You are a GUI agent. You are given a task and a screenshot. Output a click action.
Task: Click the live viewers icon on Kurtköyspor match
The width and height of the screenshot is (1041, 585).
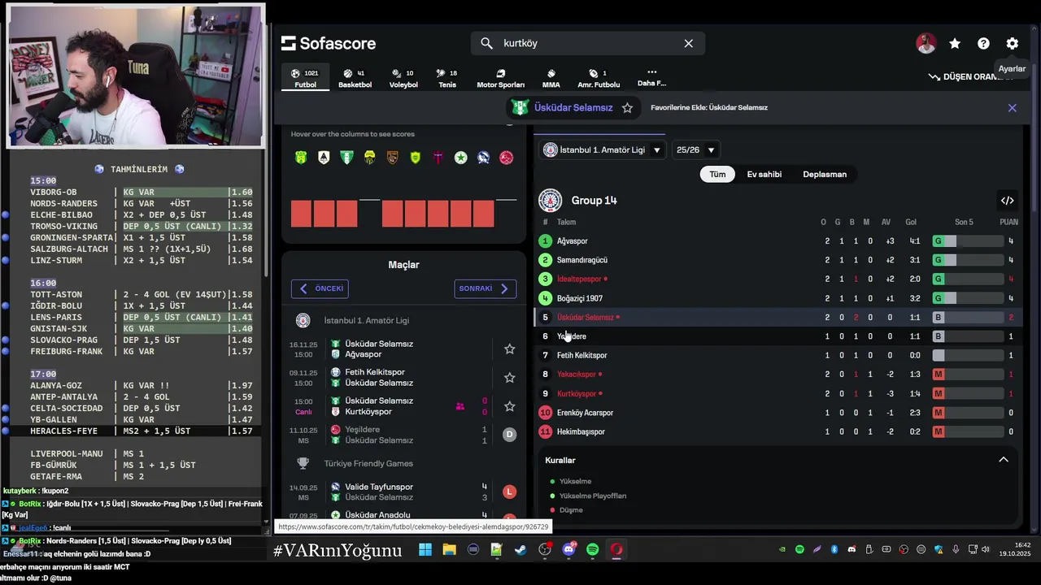pos(460,406)
